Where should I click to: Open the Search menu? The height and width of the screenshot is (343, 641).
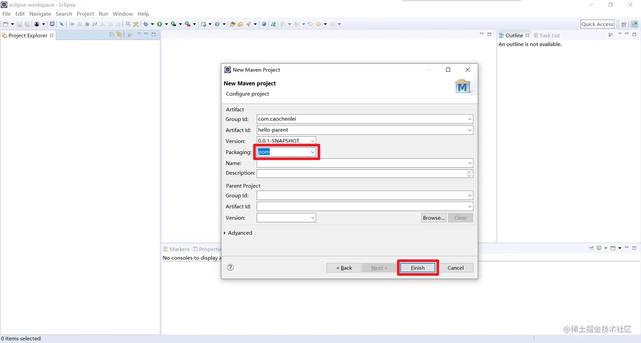click(64, 14)
